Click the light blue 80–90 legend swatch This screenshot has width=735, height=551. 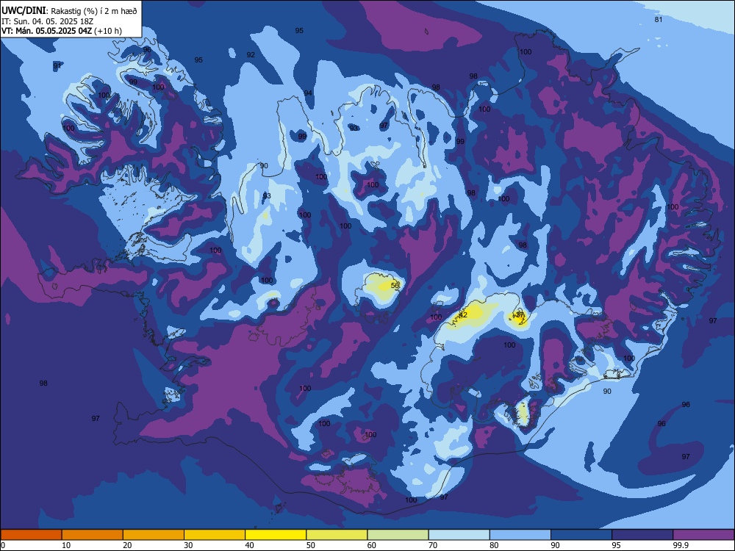pos(520,535)
